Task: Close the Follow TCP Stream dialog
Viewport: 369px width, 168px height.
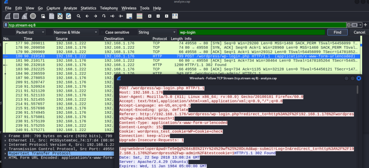Action: pos(359,78)
